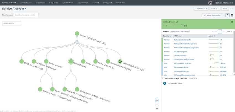The image size is (235, 112).
Task: Select the Kafka SLA monitor node
Action: coord(83,61)
